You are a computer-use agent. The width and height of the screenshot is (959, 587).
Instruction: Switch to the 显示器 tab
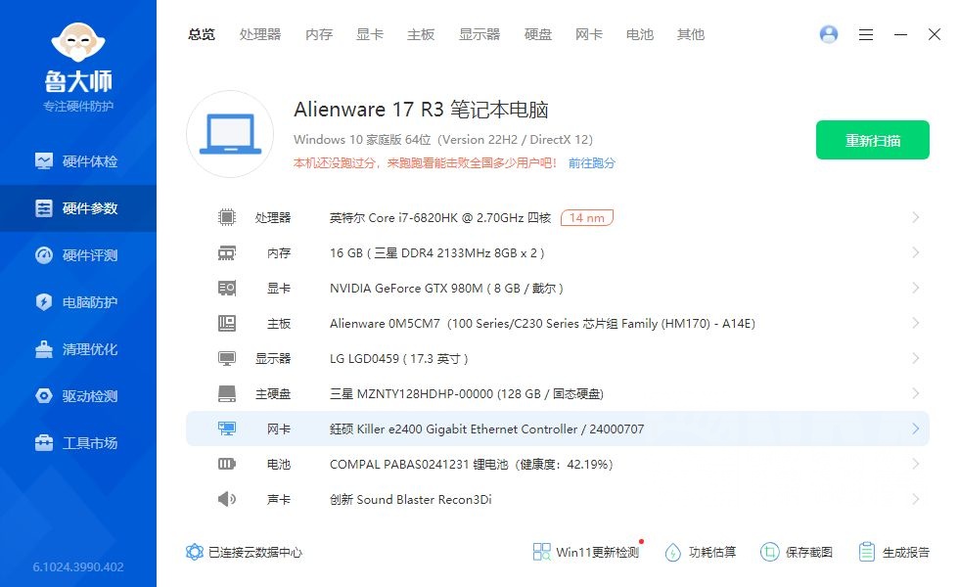(x=479, y=35)
